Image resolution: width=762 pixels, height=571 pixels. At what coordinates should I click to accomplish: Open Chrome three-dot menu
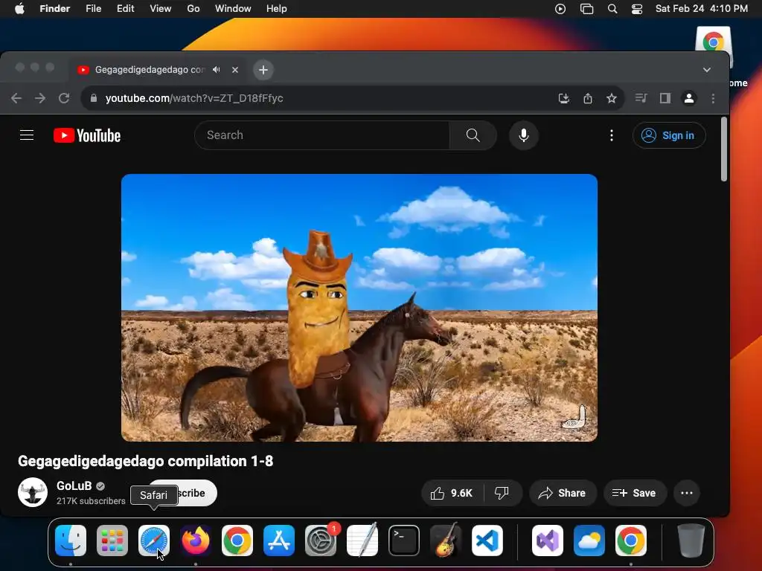[x=713, y=98]
